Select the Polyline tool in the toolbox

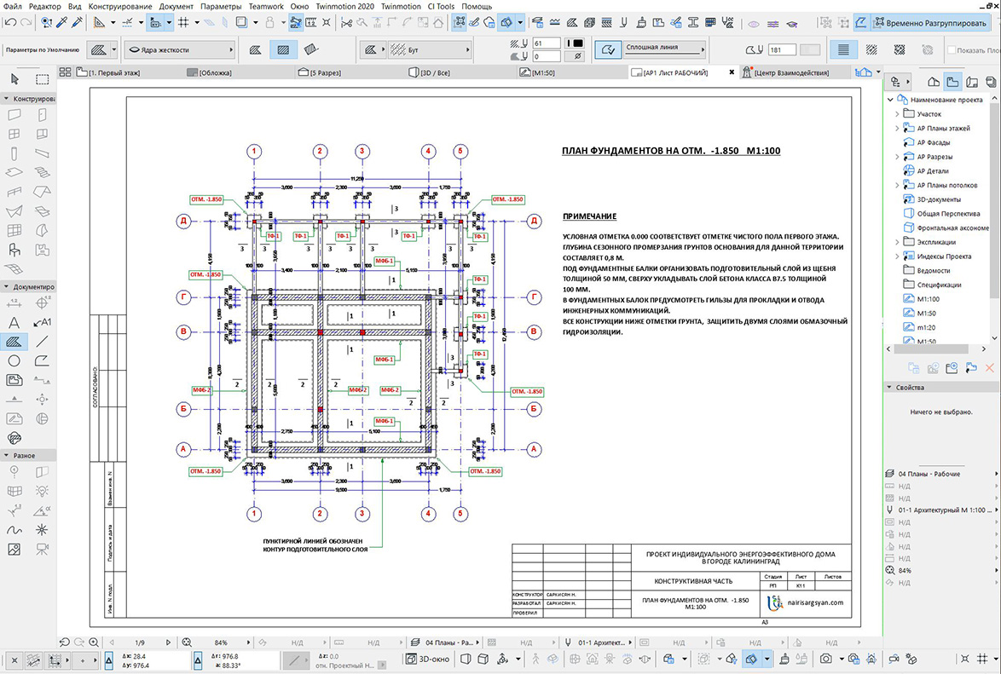coord(42,361)
